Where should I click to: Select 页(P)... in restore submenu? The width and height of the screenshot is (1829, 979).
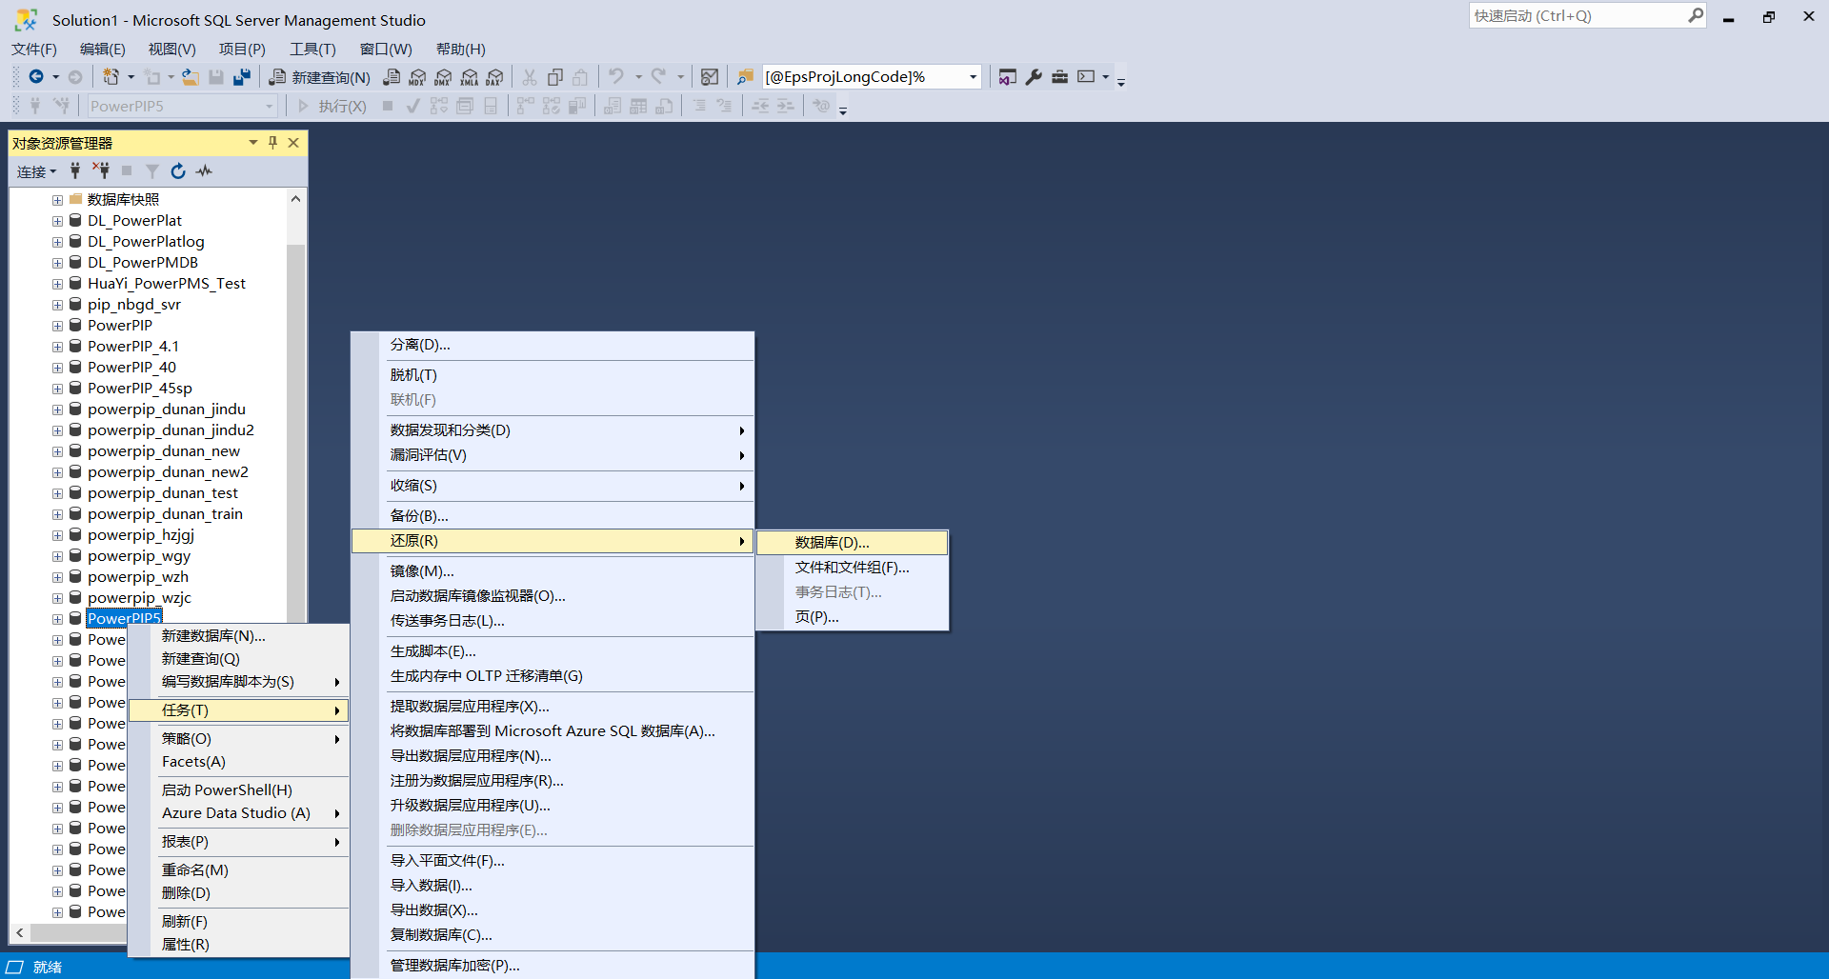tap(853, 616)
